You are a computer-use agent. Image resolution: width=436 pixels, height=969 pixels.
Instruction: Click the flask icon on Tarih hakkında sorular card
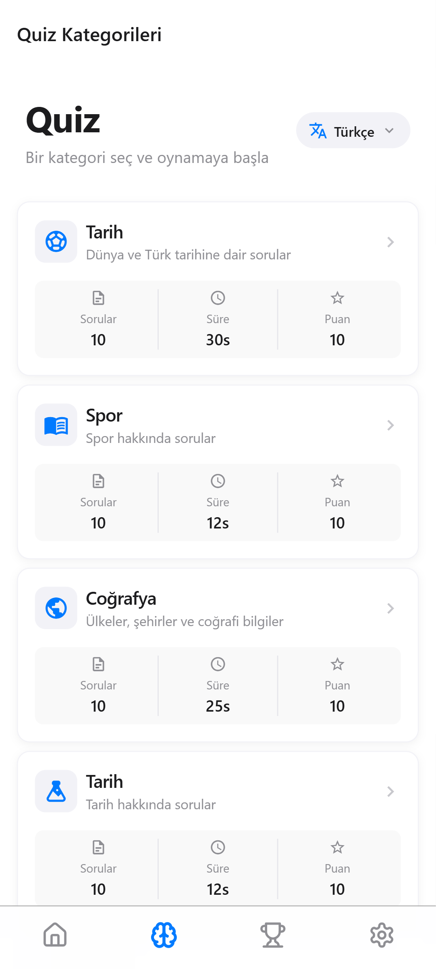tap(56, 791)
